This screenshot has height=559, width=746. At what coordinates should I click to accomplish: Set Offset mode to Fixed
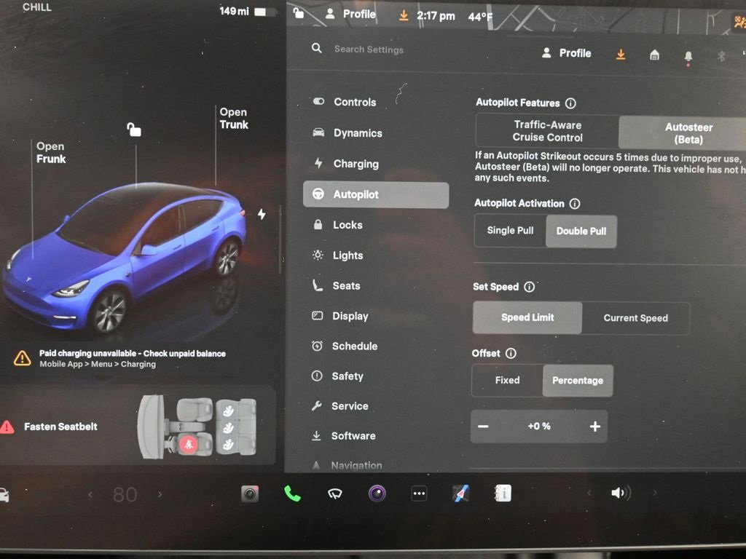click(508, 380)
